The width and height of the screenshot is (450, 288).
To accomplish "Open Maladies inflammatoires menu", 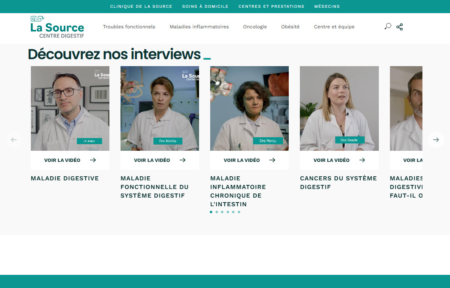I will pyautogui.click(x=199, y=27).
